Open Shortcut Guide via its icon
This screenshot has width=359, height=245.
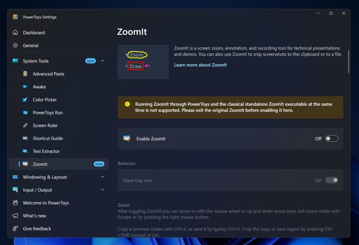tap(25, 138)
